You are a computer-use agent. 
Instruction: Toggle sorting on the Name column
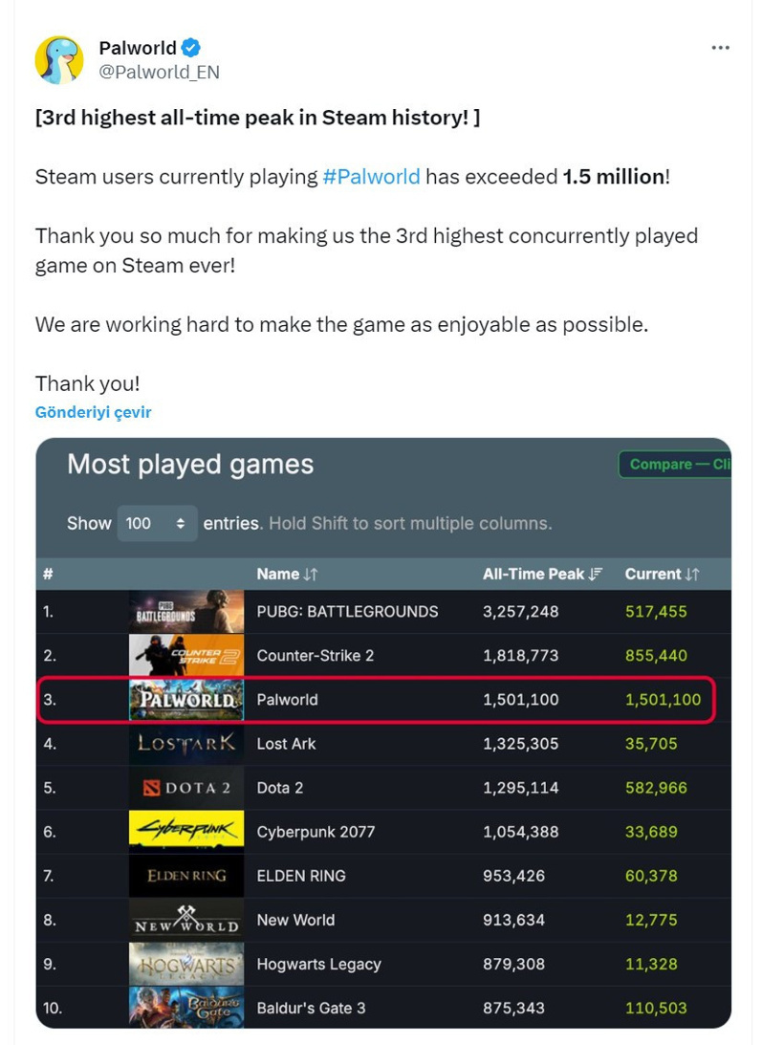(x=285, y=574)
